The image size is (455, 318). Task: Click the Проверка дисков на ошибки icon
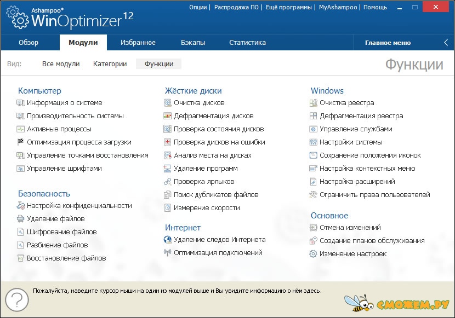(x=167, y=142)
